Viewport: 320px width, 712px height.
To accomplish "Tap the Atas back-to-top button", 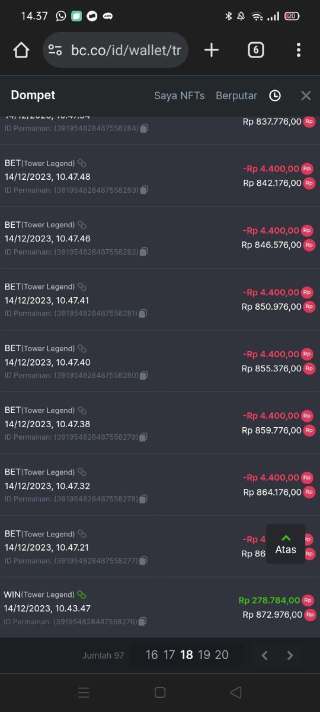I will pos(286,543).
